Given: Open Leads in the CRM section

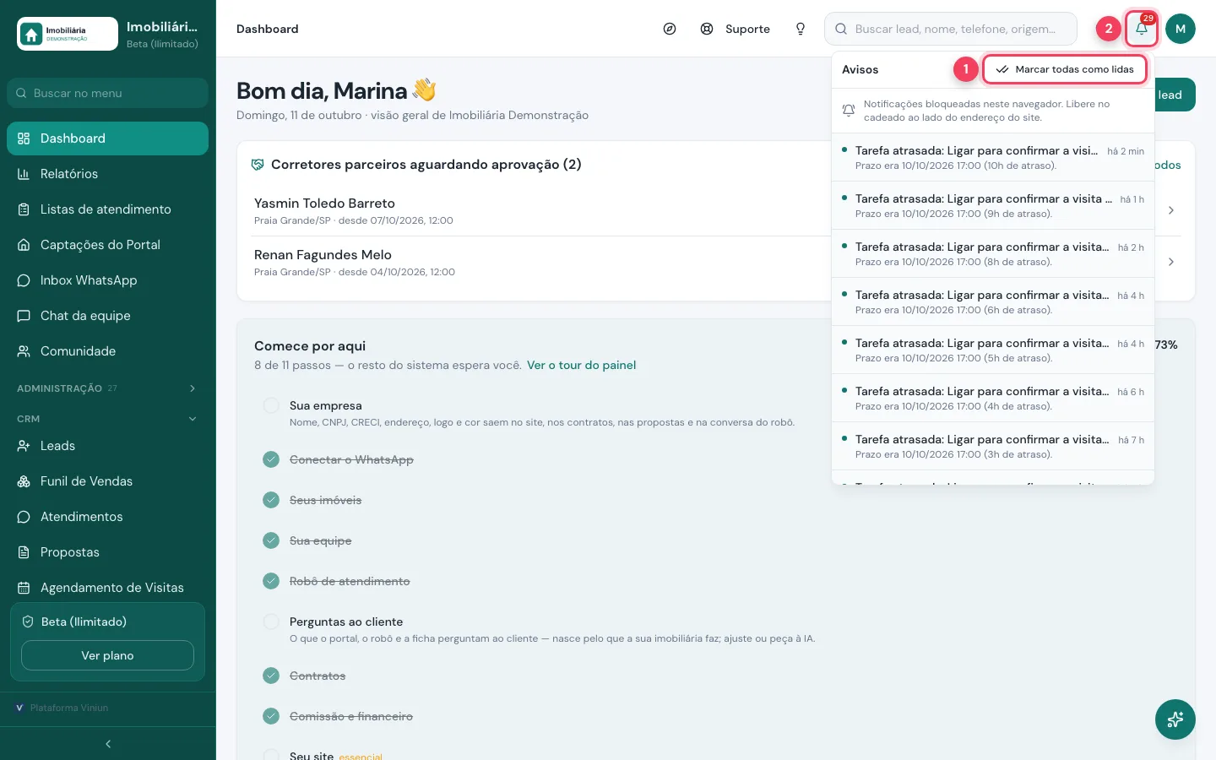Looking at the screenshot, I should (107, 446).
